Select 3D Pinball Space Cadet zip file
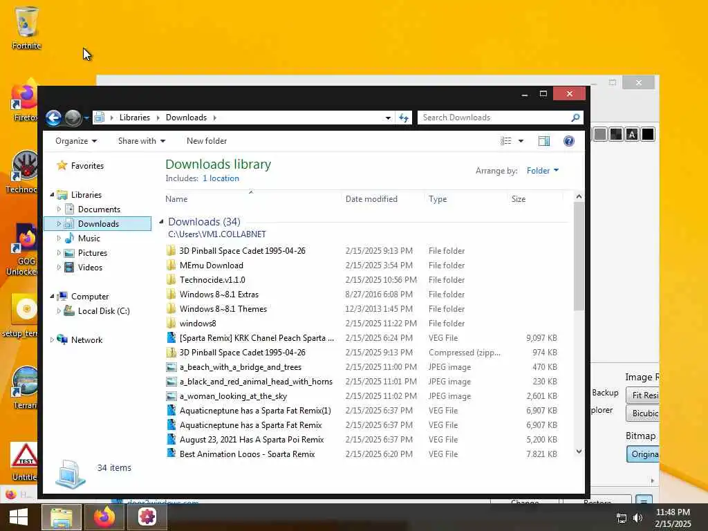Viewport: 708px width, 531px height. (x=242, y=352)
